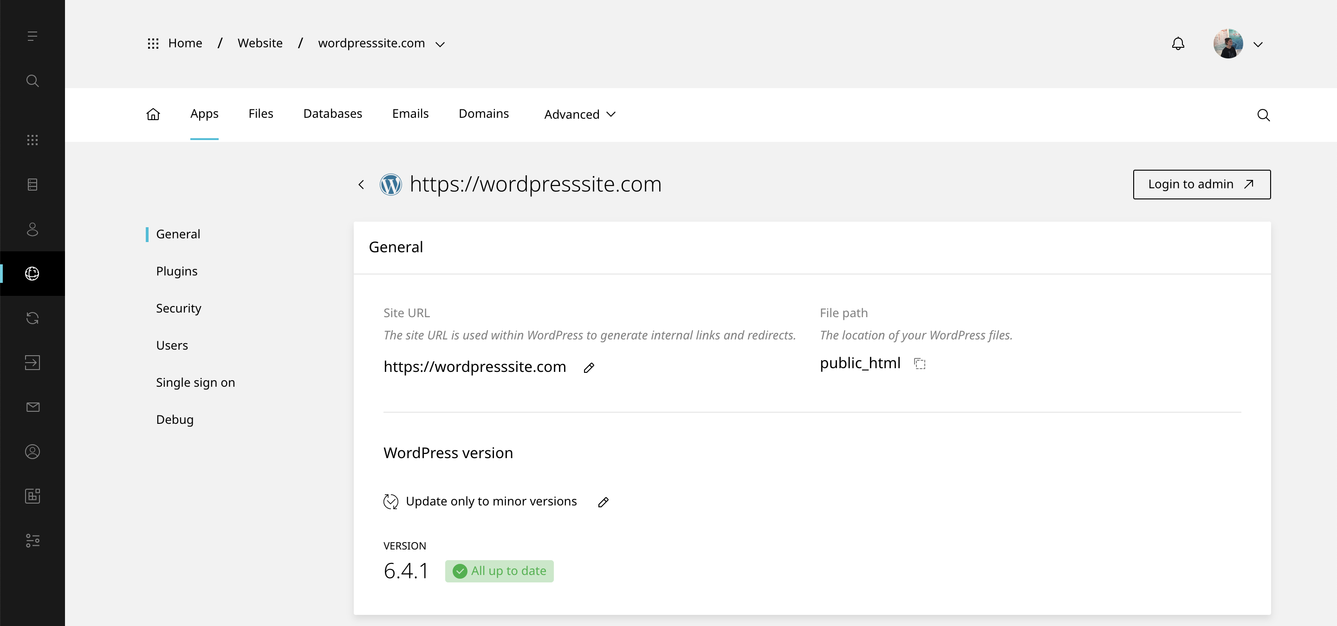Click the search icon in left sidebar
The image size is (1337, 626).
click(x=32, y=81)
